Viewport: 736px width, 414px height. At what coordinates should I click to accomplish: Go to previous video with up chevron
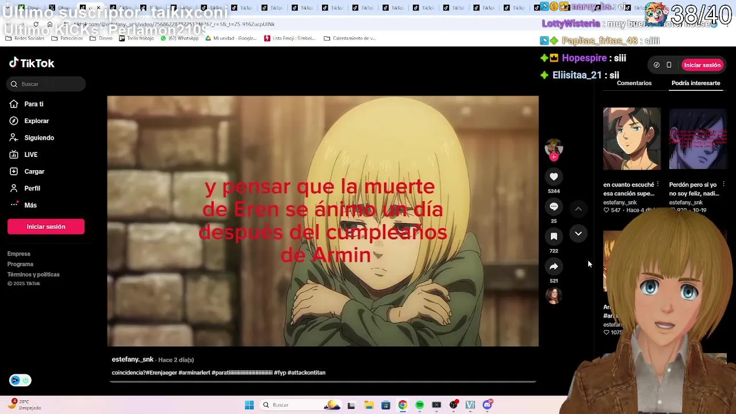578,209
